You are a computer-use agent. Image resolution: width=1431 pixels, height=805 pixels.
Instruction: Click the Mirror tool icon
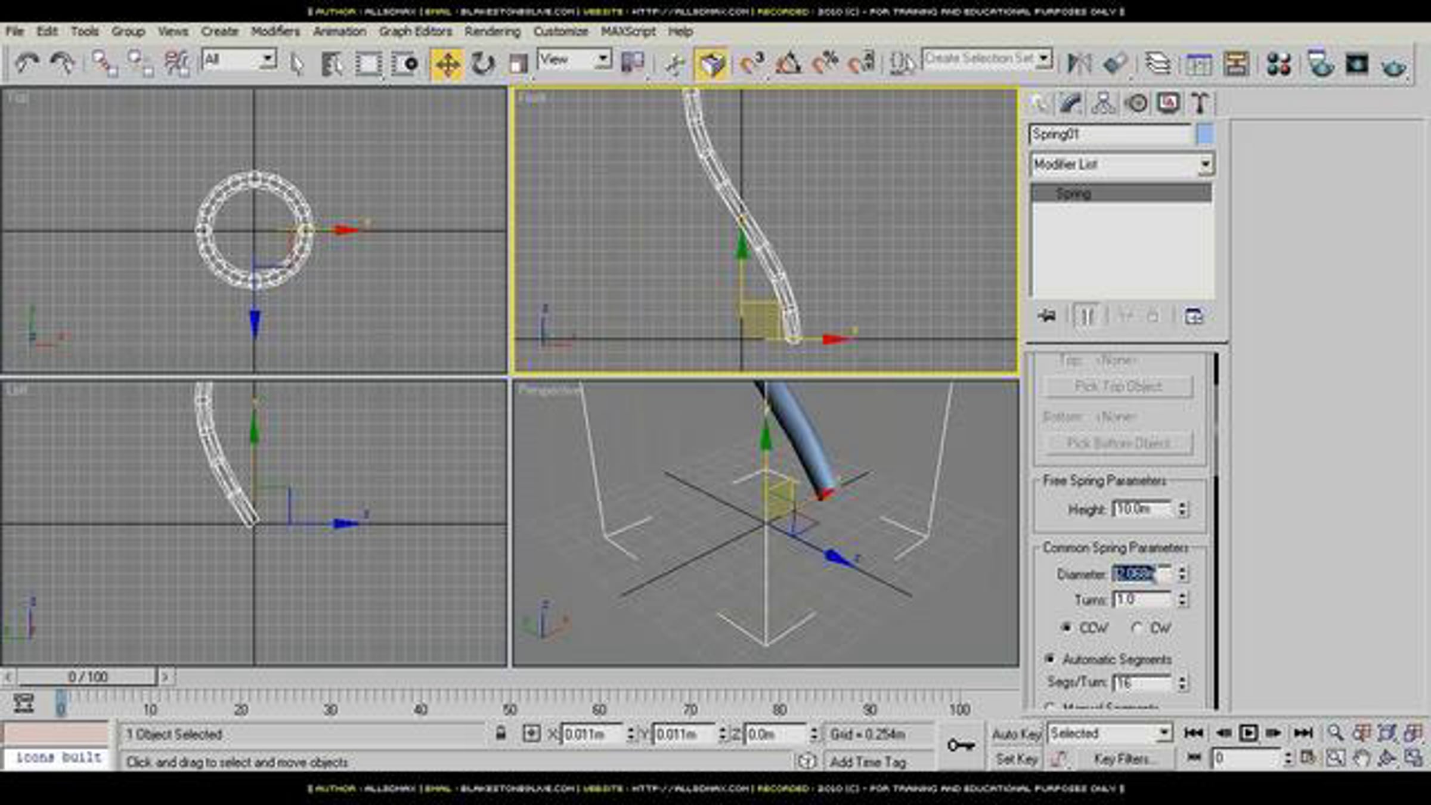point(1079,63)
